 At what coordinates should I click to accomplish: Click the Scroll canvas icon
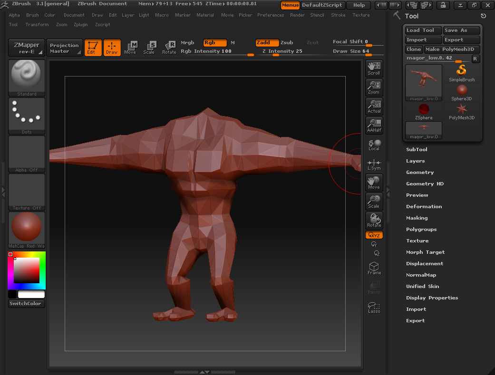pyautogui.click(x=374, y=68)
